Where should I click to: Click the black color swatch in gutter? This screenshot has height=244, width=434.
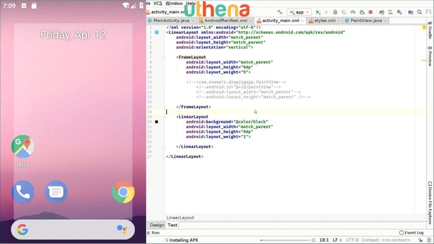click(x=157, y=121)
